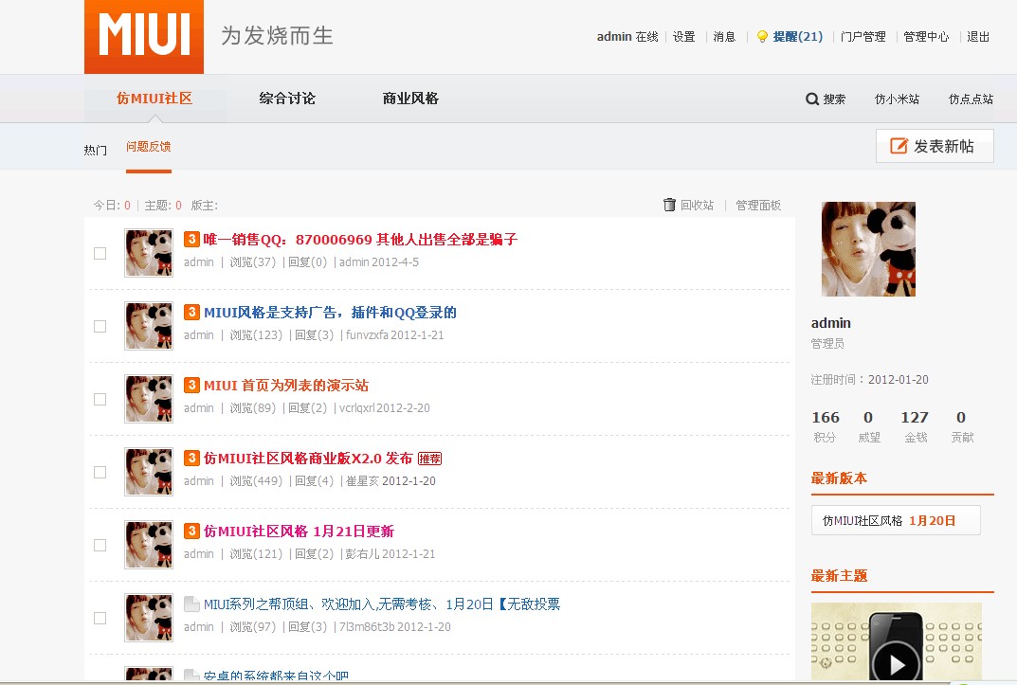Open the 回收站 link

click(698, 206)
